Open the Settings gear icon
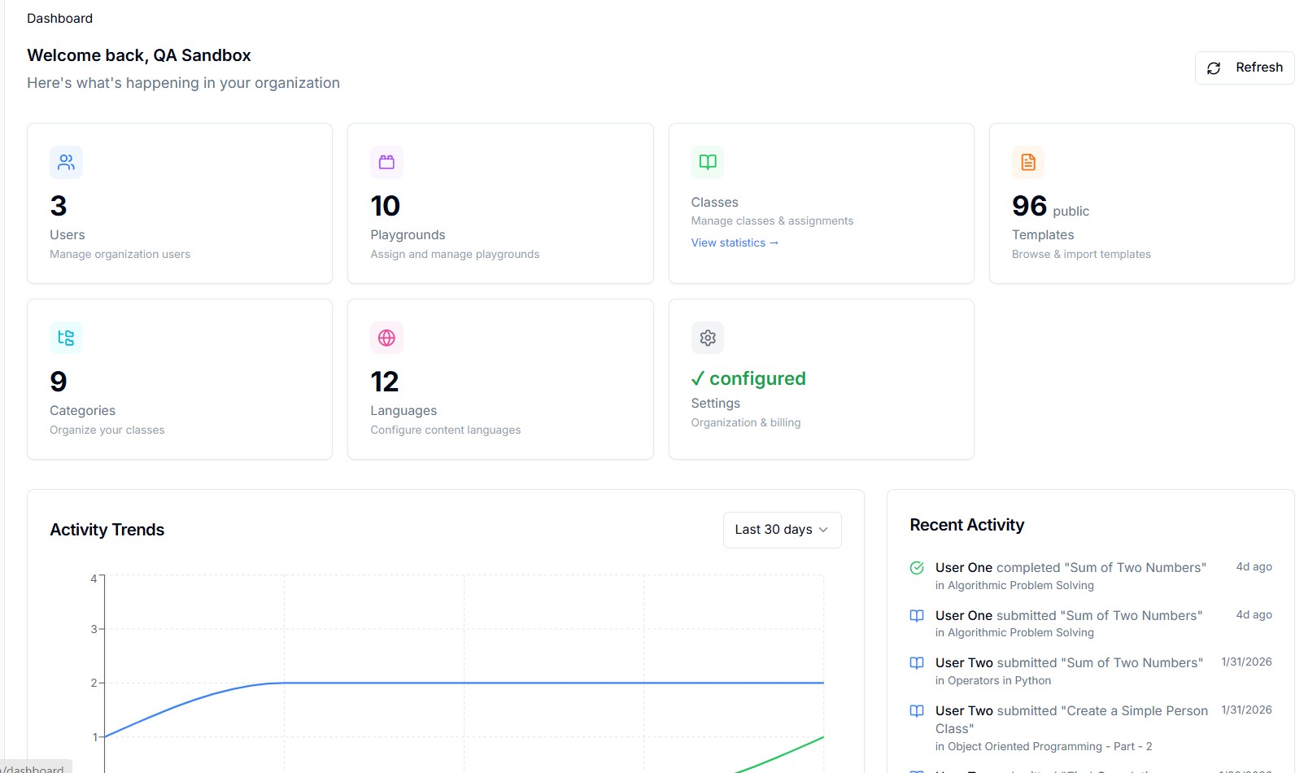 (x=707, y=338)
